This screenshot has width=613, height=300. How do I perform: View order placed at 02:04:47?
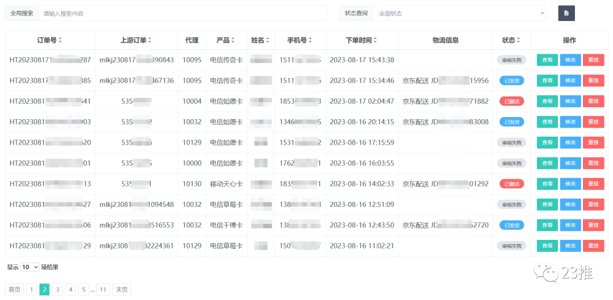click(x=547, y=102)
